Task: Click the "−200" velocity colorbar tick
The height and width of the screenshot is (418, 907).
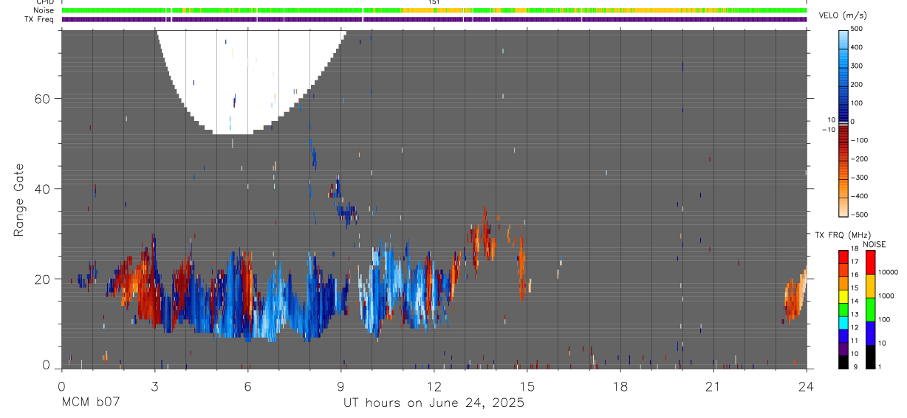Action: pyautogui.click(x=859, y=159)
